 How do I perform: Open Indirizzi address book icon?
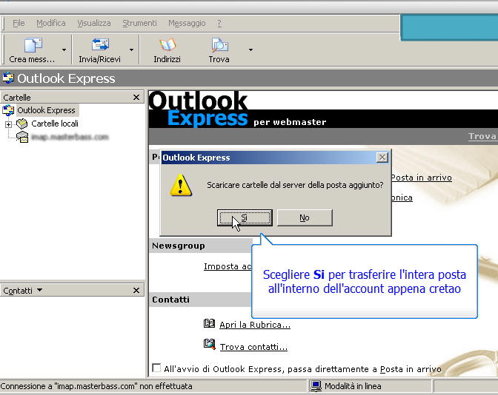[167, 45]
